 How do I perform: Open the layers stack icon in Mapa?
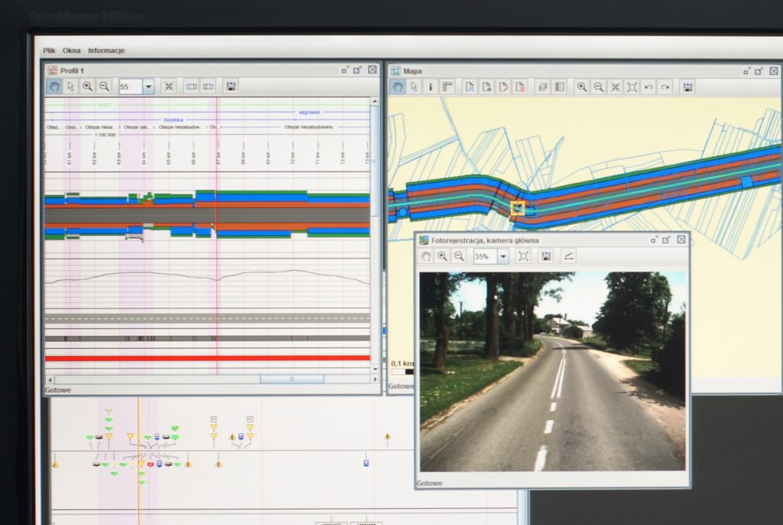tap(543, 87)
